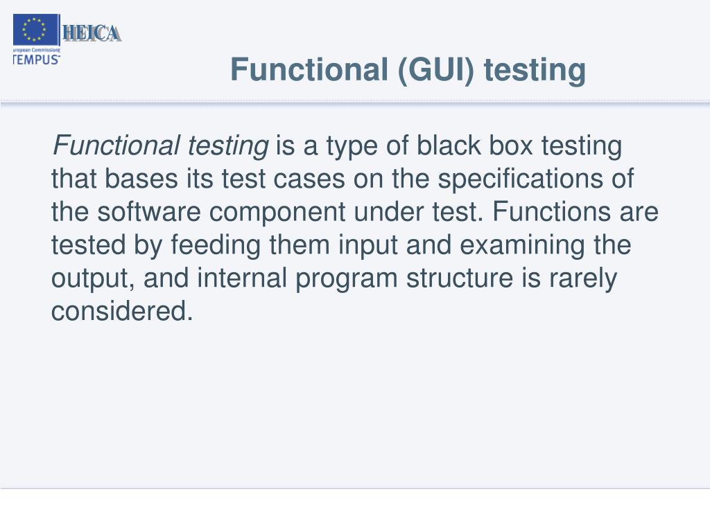The width and height of the screenshot is (710, 532).
Task: Click the words 'internal program structure'
Action: (355, 278)
